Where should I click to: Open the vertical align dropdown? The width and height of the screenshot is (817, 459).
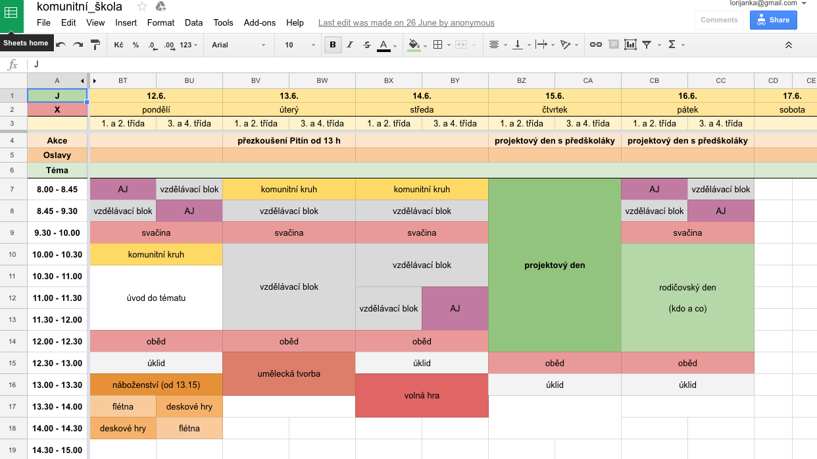tap(521, 45)
